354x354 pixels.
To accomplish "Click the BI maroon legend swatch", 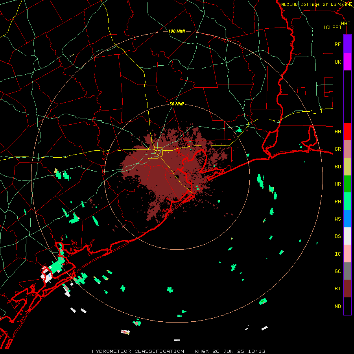I will 347,289.
